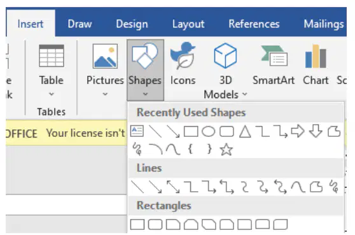Viewport: 355px width, 235px height.
Task: Choose the Oval shape
Action: [x=208, y=131]
